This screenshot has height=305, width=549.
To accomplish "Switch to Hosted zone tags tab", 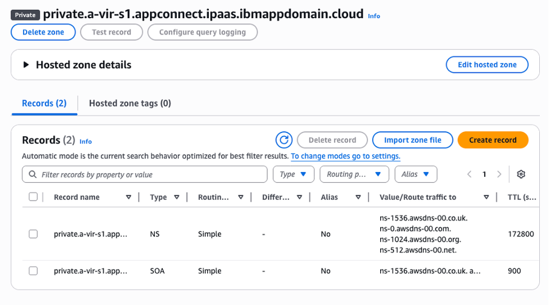I will [130, 103].
